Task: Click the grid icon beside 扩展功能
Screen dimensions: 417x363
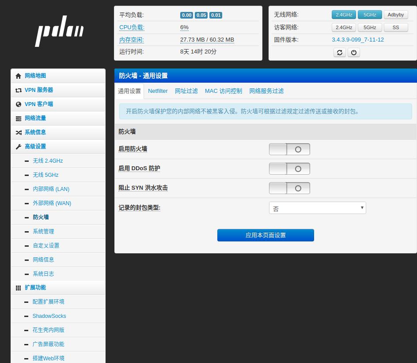Action: coord(19,288)
